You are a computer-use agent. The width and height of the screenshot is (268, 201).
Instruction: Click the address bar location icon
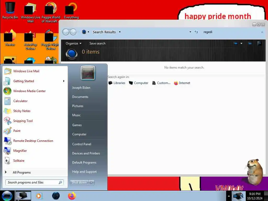84,32
